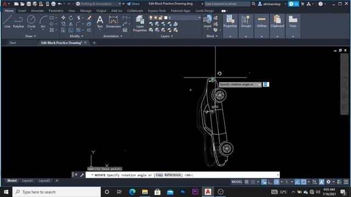Expand the Properties panel
Image resolution: width=351 pixels, height=197 pixels.
tap(230, 37)
